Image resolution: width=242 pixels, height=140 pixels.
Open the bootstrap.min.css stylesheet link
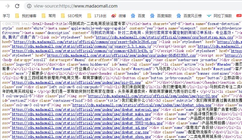click(x=165, y=37)
